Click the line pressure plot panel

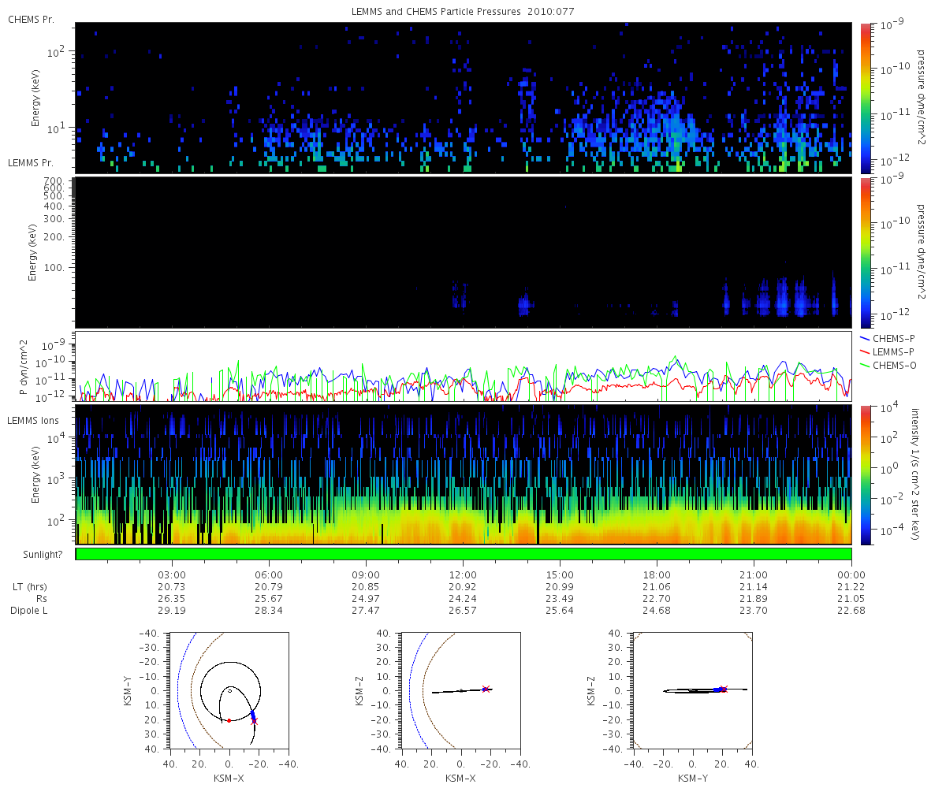464,366
